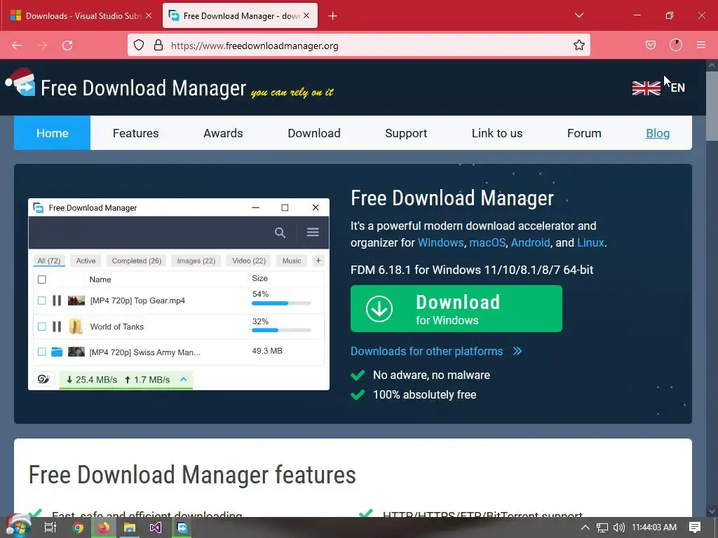This screenshot has width=718, height=538.
Task: Click the UK flag language icon
Action: point(646,88)
